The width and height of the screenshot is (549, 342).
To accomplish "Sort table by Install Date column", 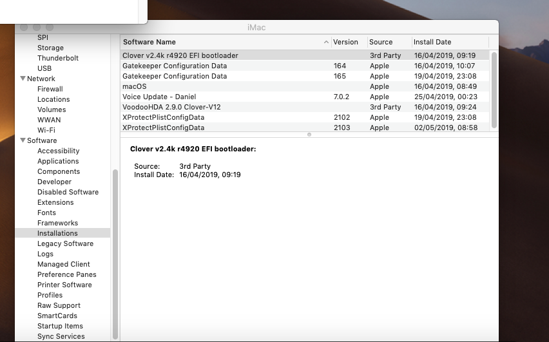I will [450, 42].
